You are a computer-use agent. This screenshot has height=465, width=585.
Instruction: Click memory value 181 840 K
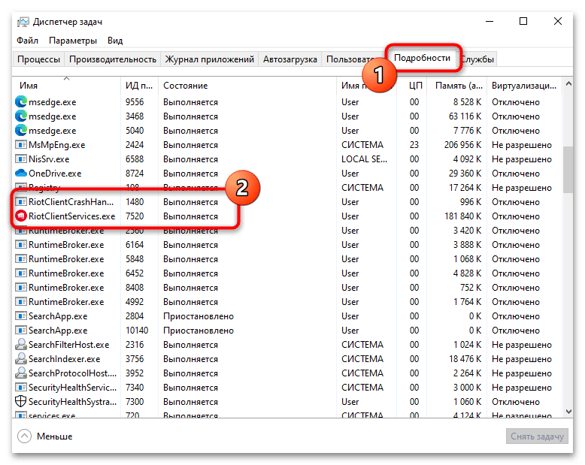(462, 216)
